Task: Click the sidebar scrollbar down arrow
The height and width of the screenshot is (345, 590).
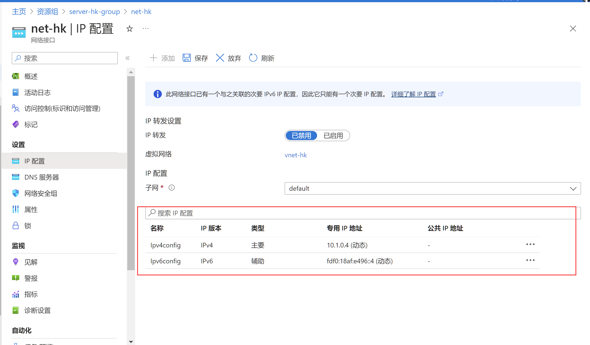Action: pyautogui.click(x=131, y=342)
